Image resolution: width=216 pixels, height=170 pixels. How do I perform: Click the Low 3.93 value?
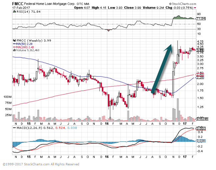click(x=115, y=8)
